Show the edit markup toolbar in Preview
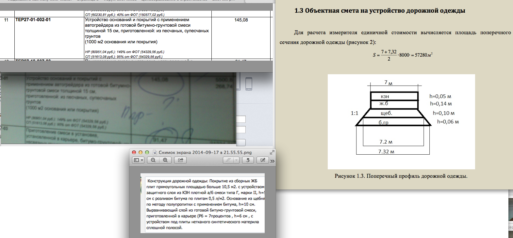 point(262,160)
